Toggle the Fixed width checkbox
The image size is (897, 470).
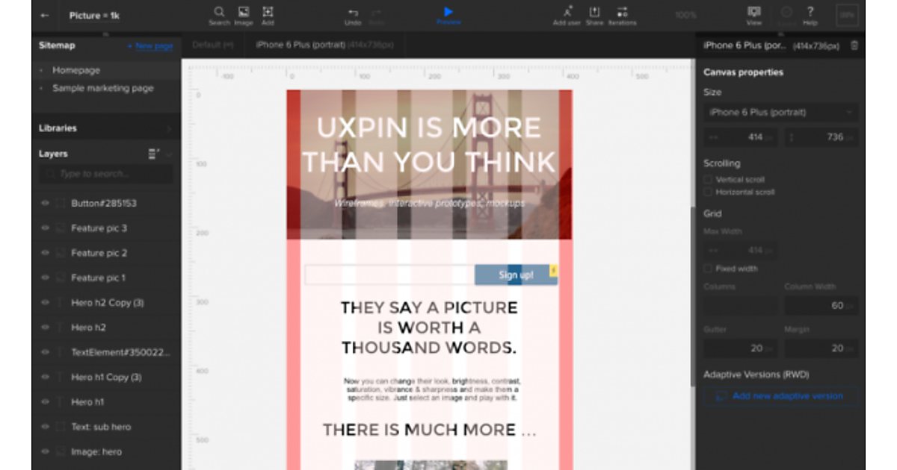click(709, 269)
